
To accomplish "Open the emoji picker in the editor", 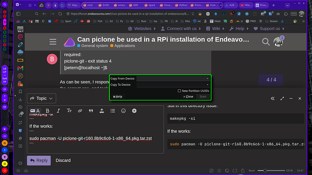I will pyautogui.click(x=123, y=111).
